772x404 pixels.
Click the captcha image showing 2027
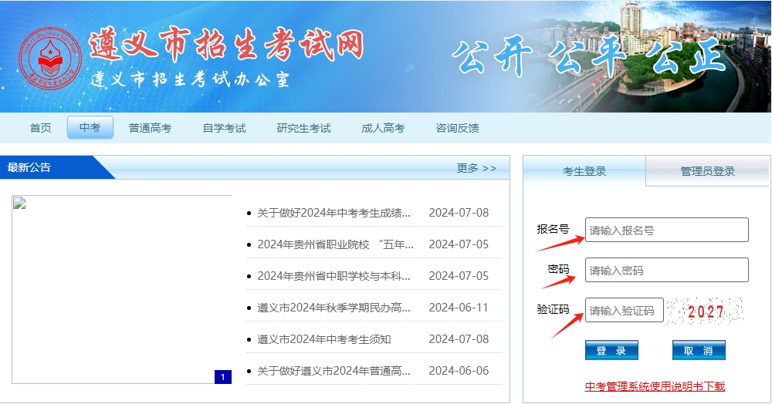(x=705, y=311)
